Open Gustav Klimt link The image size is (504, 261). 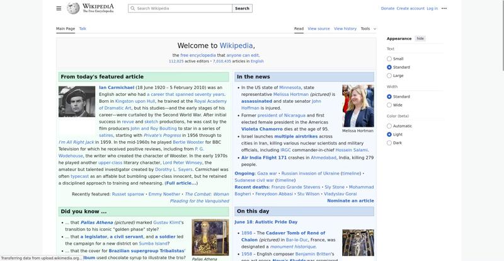168,223
